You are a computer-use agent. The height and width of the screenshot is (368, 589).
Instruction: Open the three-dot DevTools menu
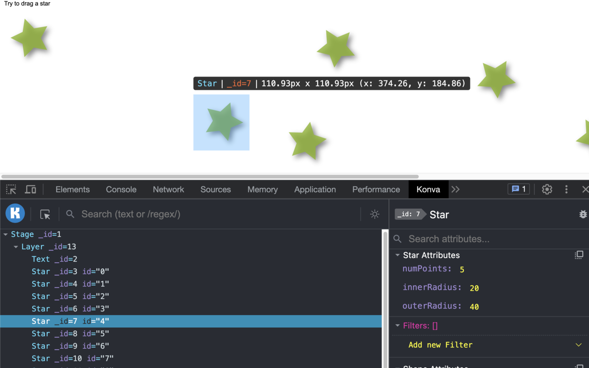click(566, 189)
